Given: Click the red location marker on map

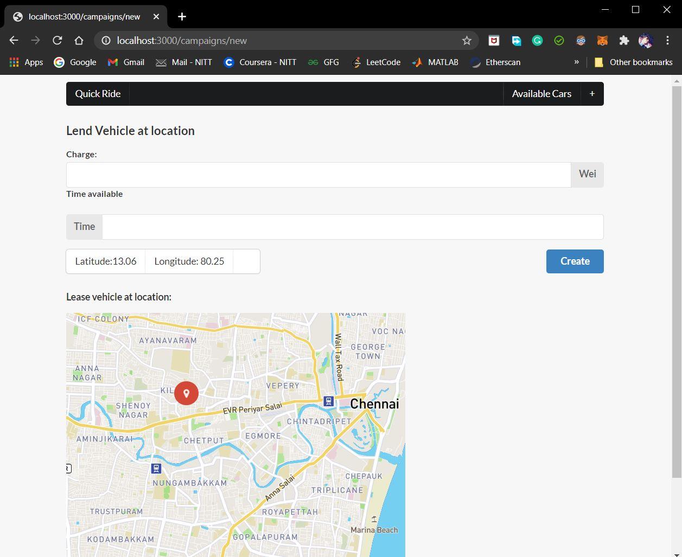Looking at the screenshot, I should tap(186, 393).
